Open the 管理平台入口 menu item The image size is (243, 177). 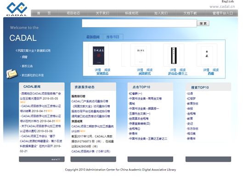(222, 13)
